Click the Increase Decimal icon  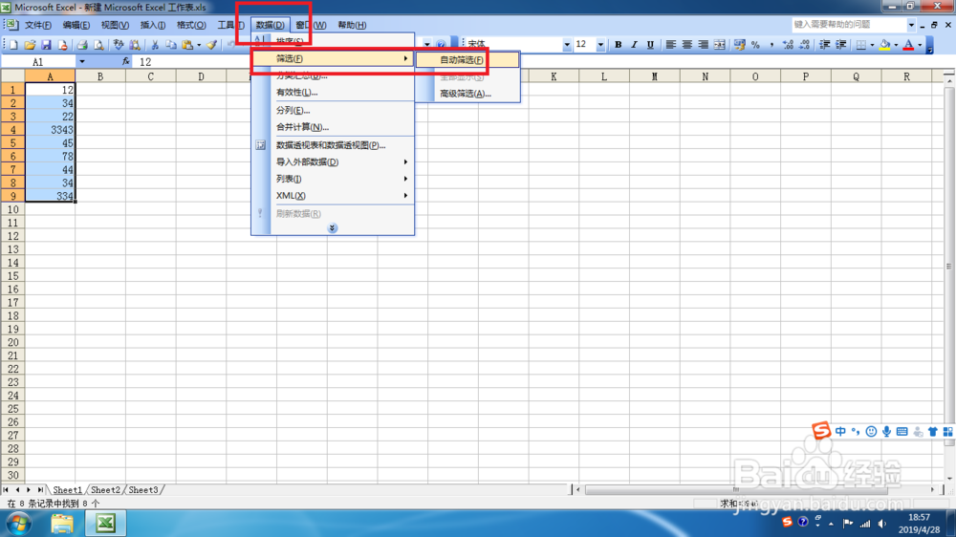789,45
